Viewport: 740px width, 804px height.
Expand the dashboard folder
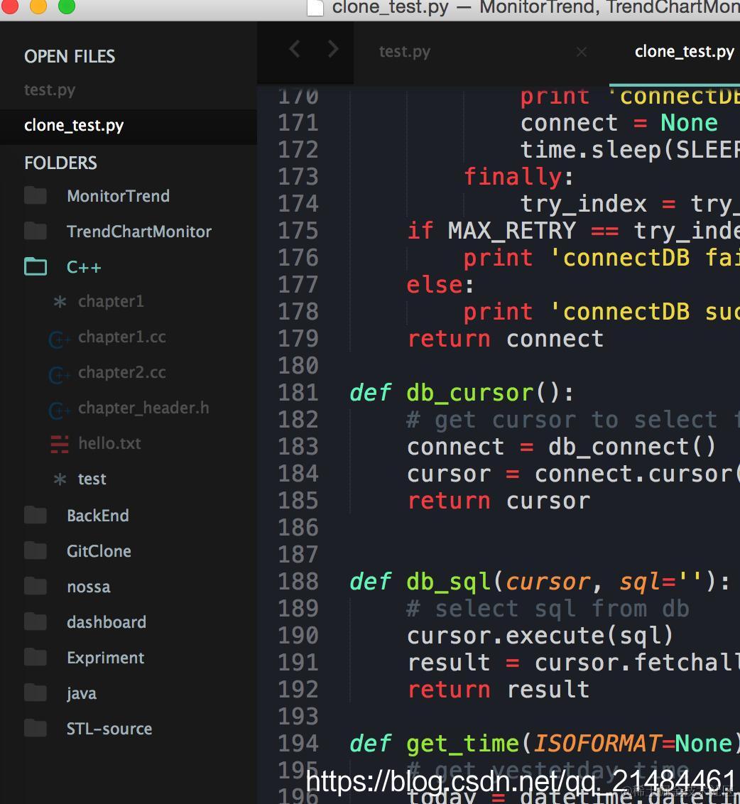click(107, 622)
